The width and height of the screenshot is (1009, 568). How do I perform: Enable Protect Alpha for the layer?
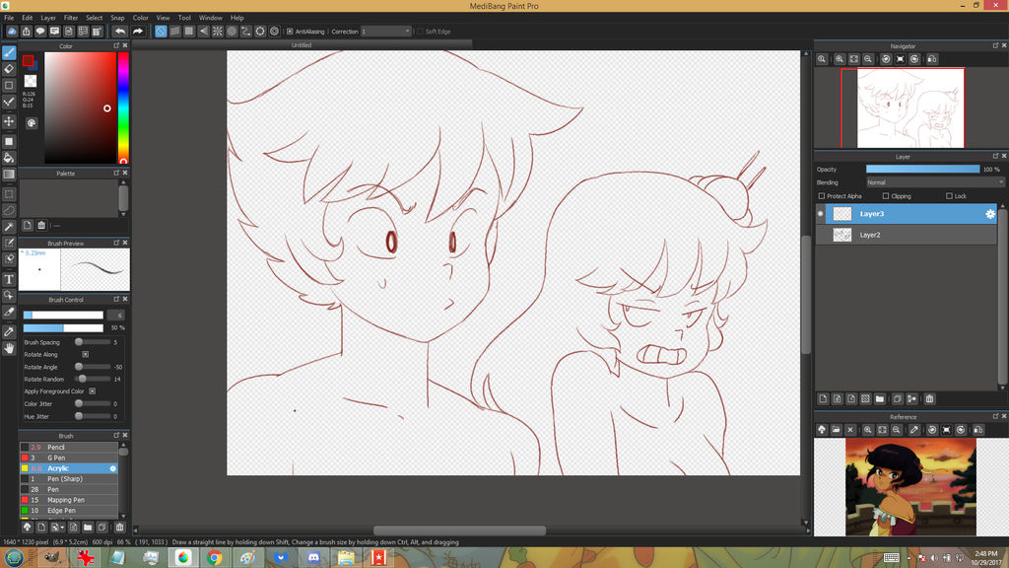(822, 196)
